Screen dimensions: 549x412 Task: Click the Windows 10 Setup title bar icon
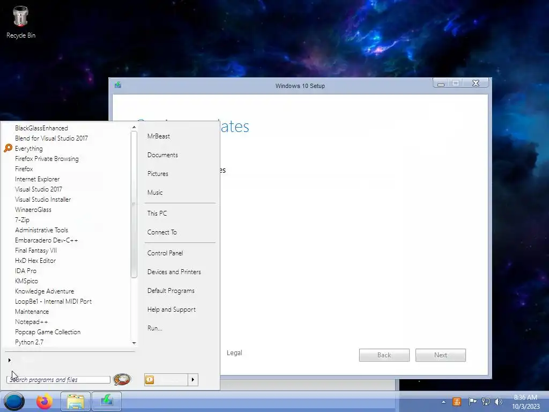click(118, 85)
